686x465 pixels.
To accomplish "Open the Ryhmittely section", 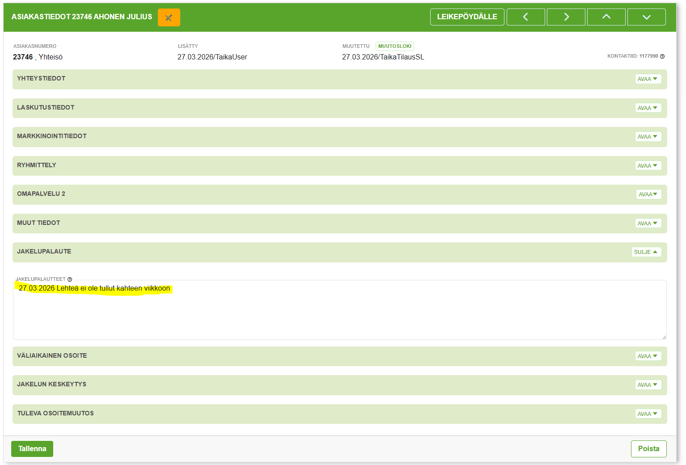I will click(x=648, y=166).
